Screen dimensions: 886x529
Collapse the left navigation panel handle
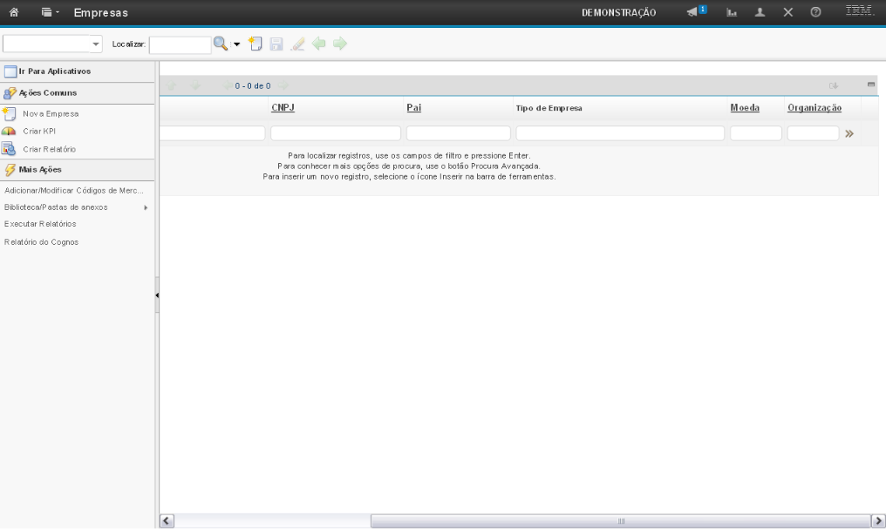(x=156, y=295)
